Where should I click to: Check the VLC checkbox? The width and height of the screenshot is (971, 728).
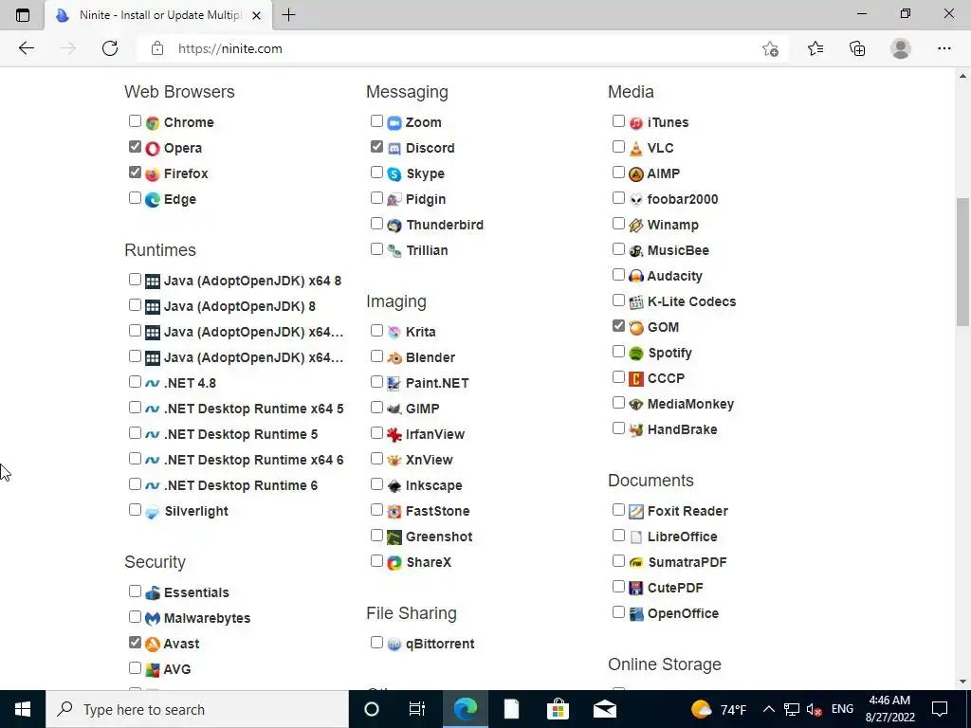[x=618, y=146]
